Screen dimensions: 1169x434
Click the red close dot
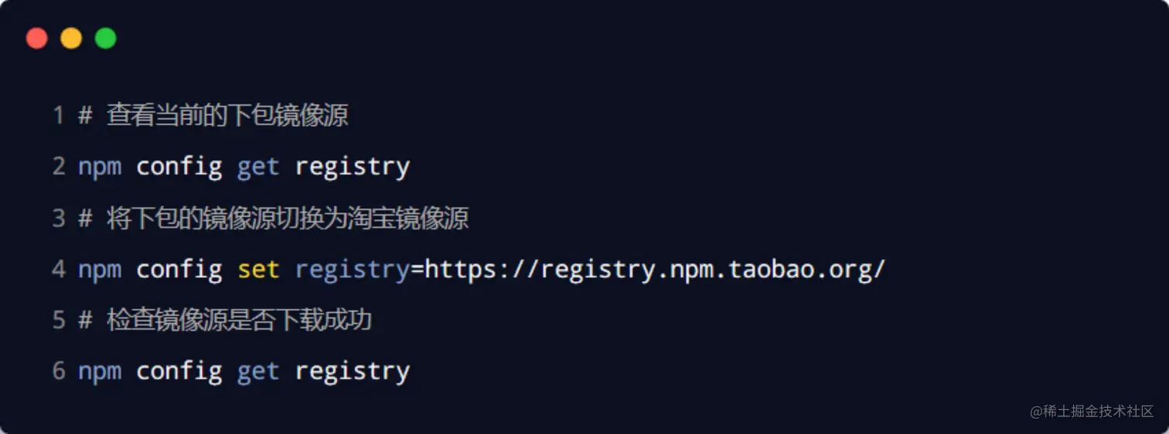coord(36,38)
